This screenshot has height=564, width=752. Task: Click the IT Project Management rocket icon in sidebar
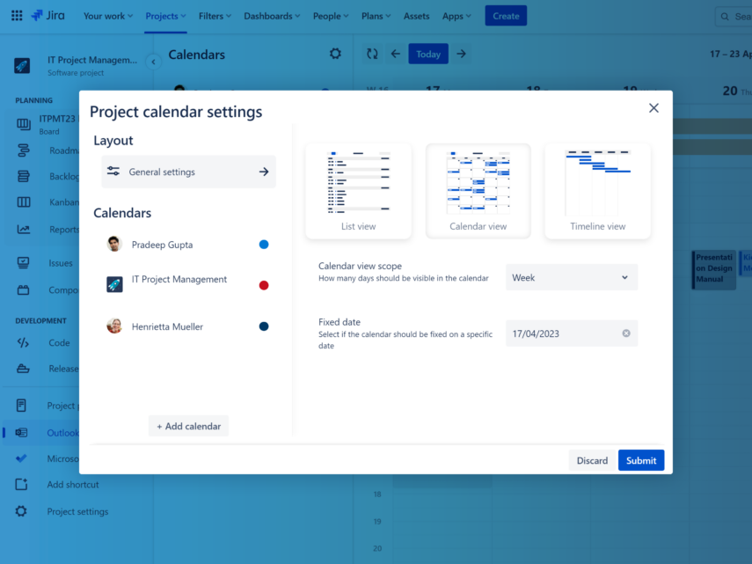click(x=22, y=66)
